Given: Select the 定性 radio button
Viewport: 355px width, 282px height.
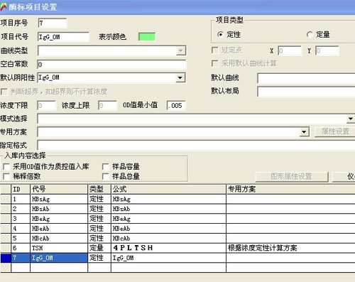Looking at the screenshot, I should pos(220,35).
